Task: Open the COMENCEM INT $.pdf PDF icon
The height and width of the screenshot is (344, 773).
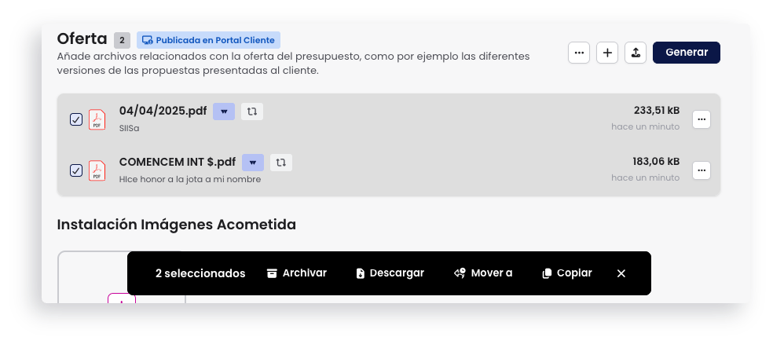Action: point(97,170)
